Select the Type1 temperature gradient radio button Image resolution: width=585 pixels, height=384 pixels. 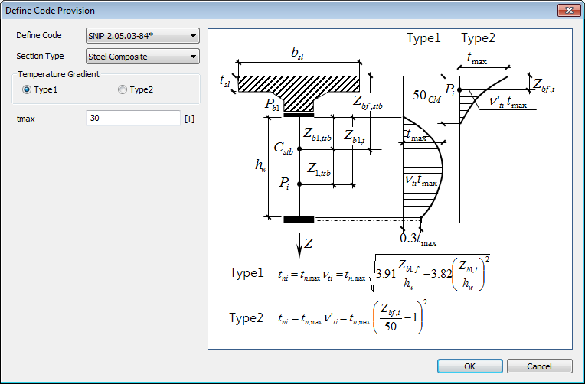(x=28, y=89)
